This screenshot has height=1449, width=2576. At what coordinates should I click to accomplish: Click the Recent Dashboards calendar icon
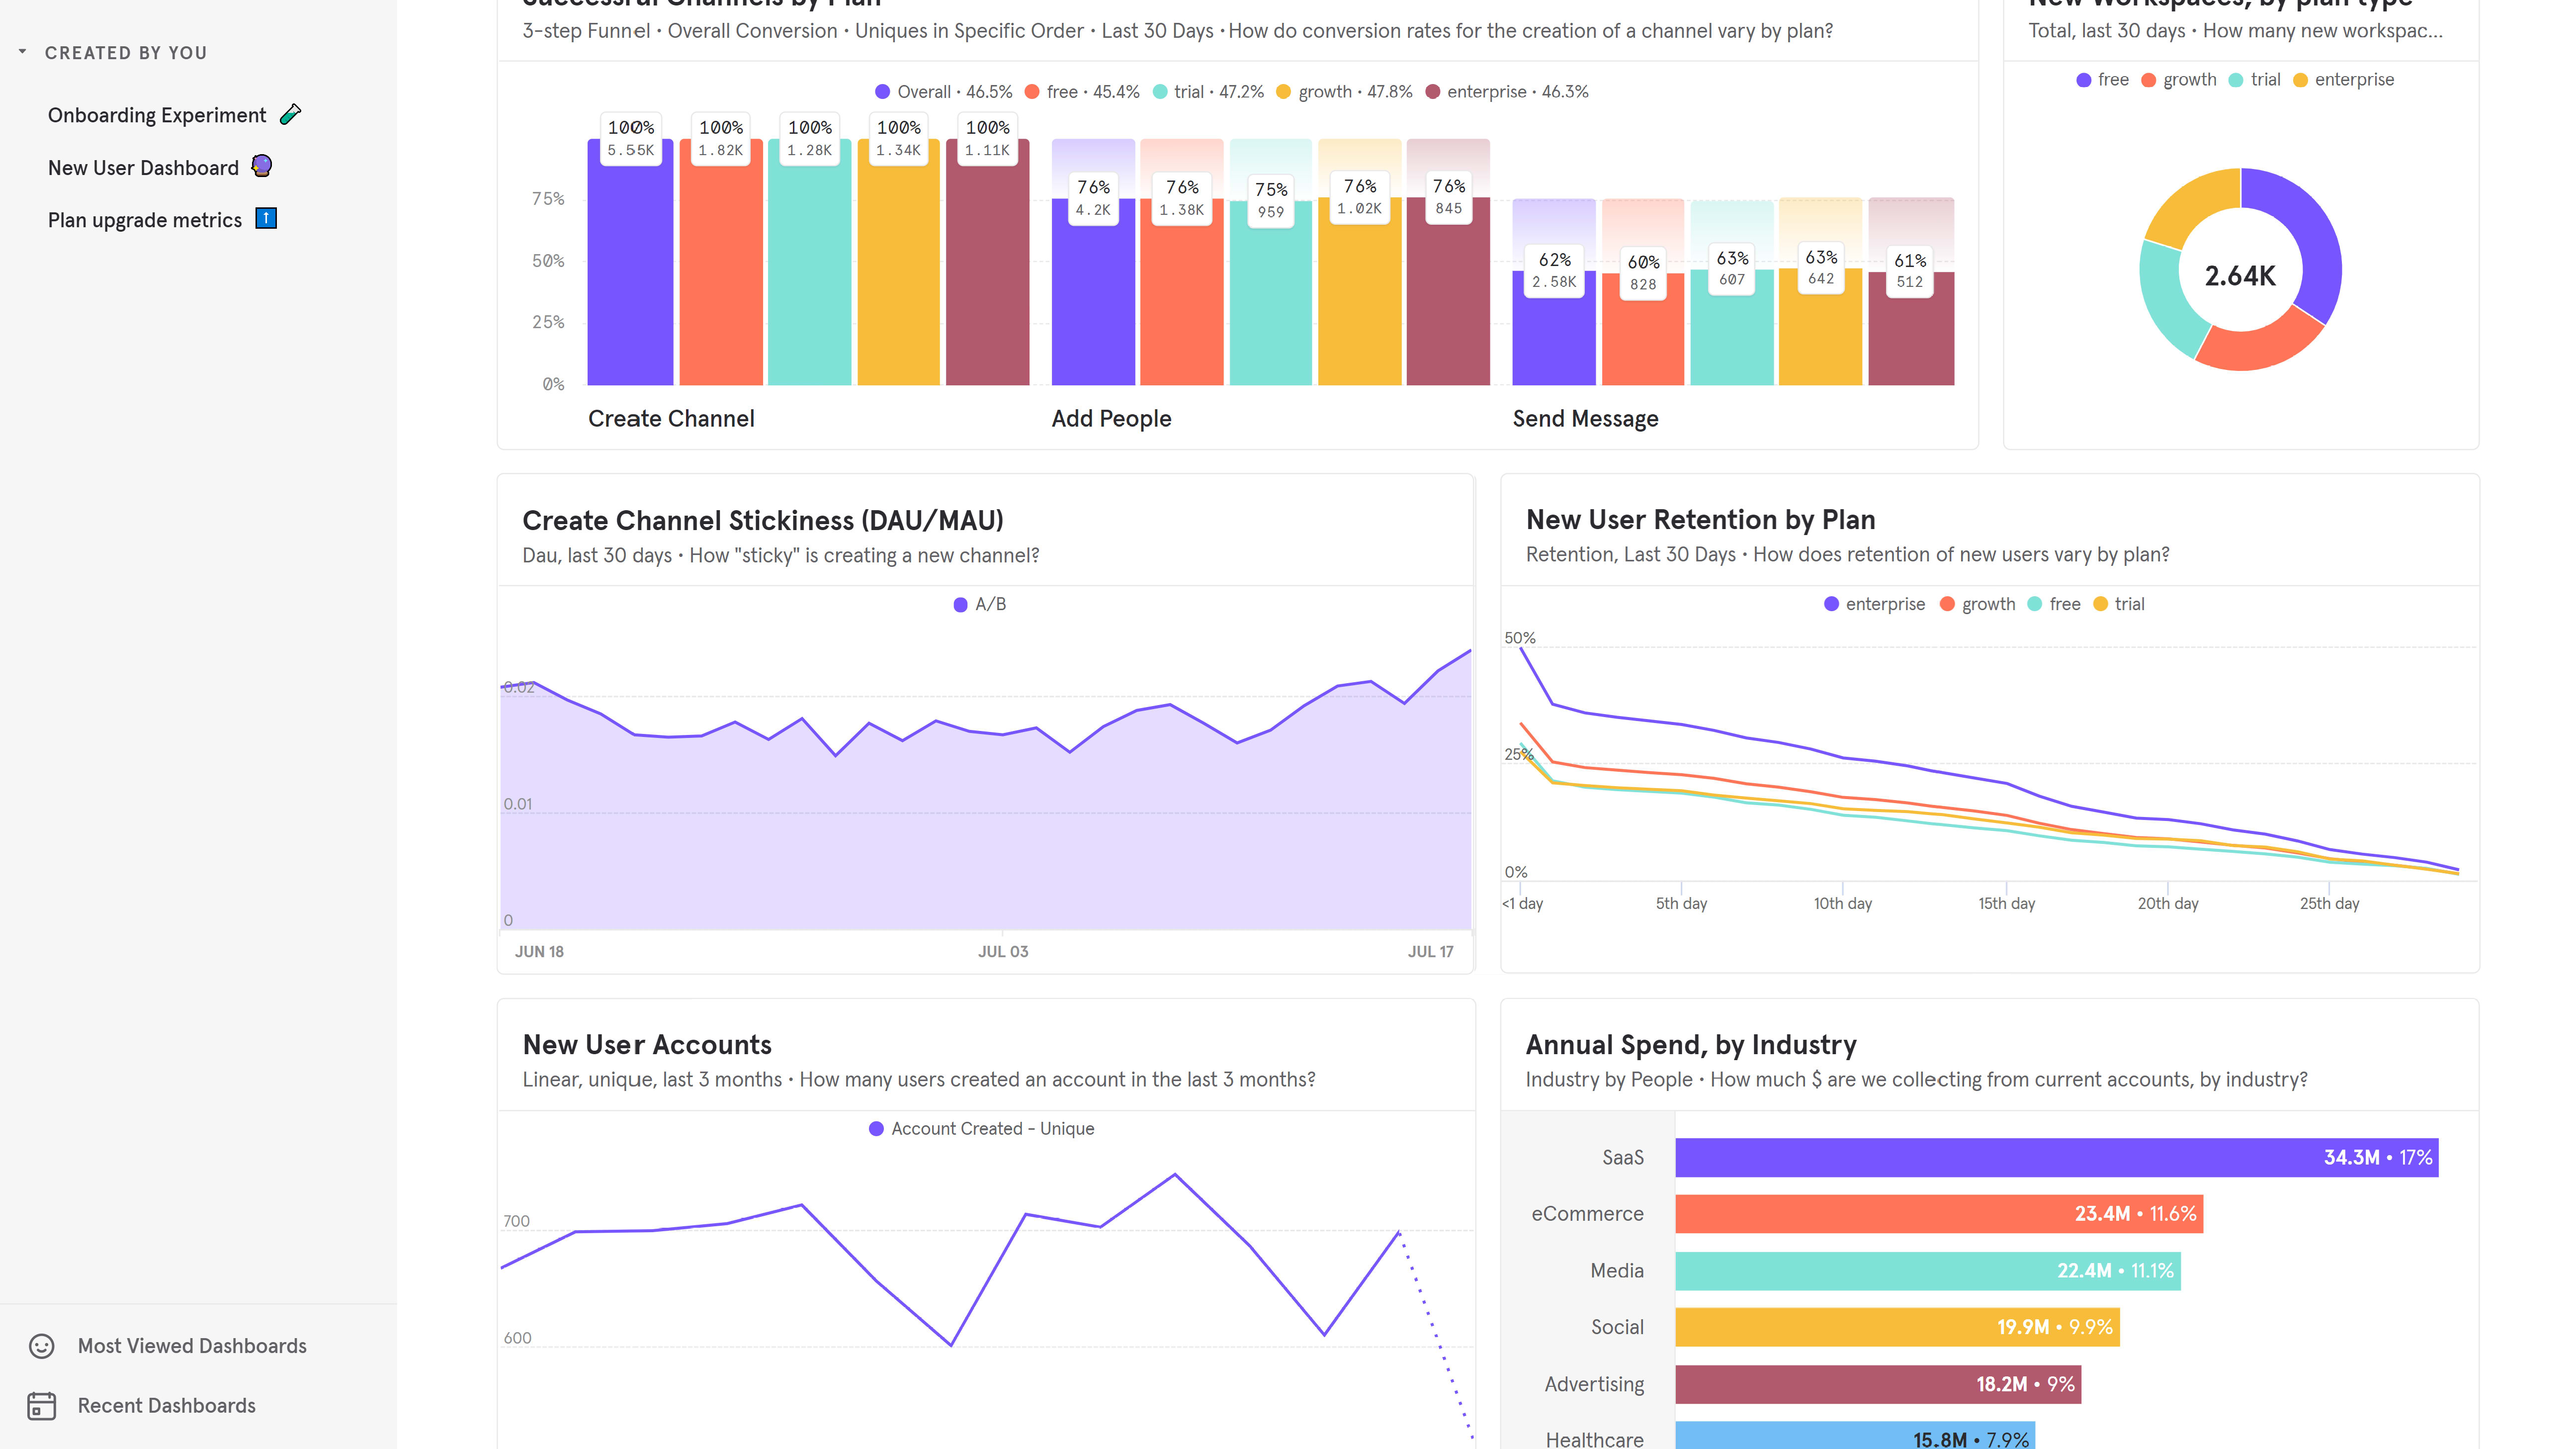click(x=42, y=1406)
